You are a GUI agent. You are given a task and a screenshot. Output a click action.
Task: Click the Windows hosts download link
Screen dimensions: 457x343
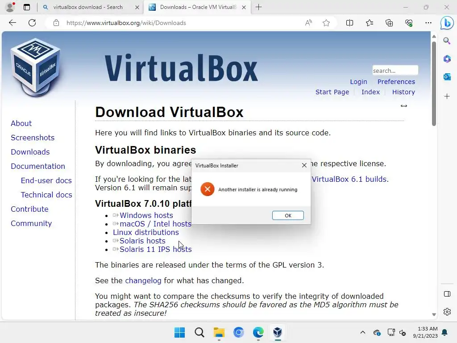point(146,215)
